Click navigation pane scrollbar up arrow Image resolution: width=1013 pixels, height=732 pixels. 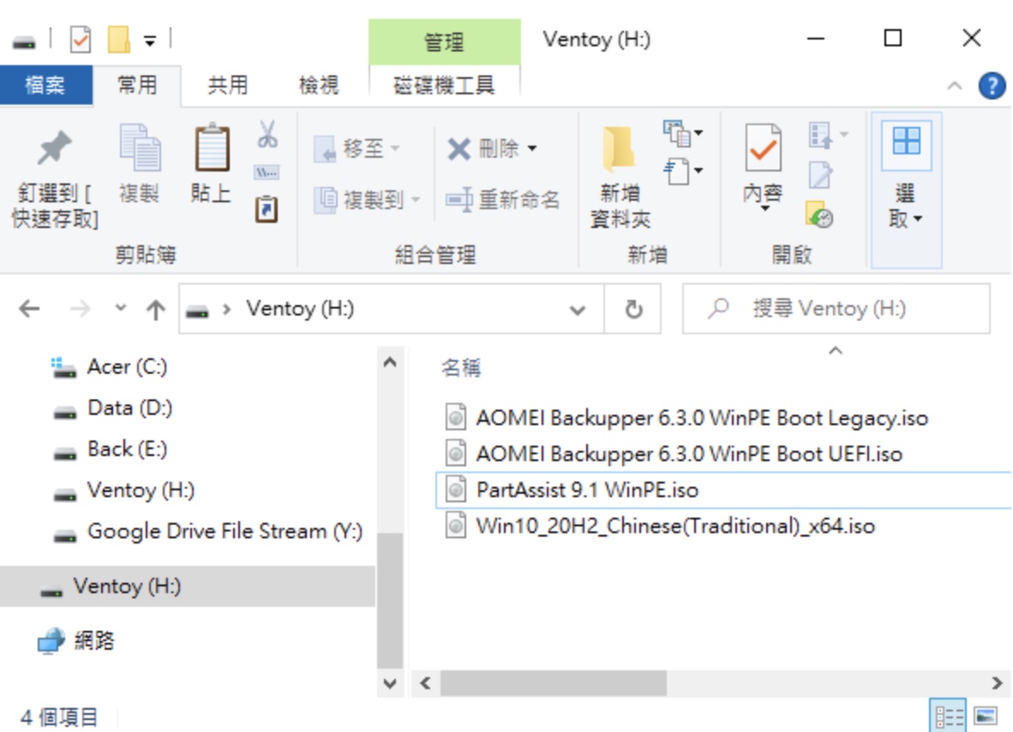point(390,363)
